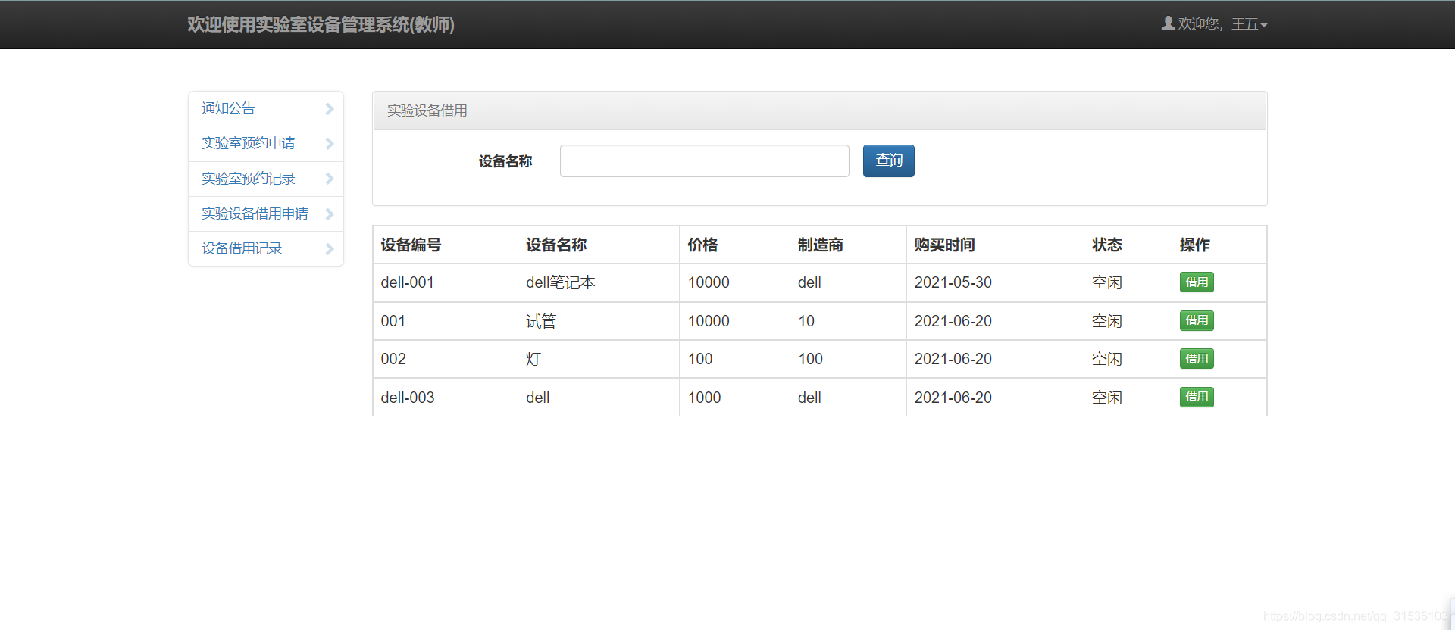Borrow the 试管 device with 借用 button

point(1197,320)
